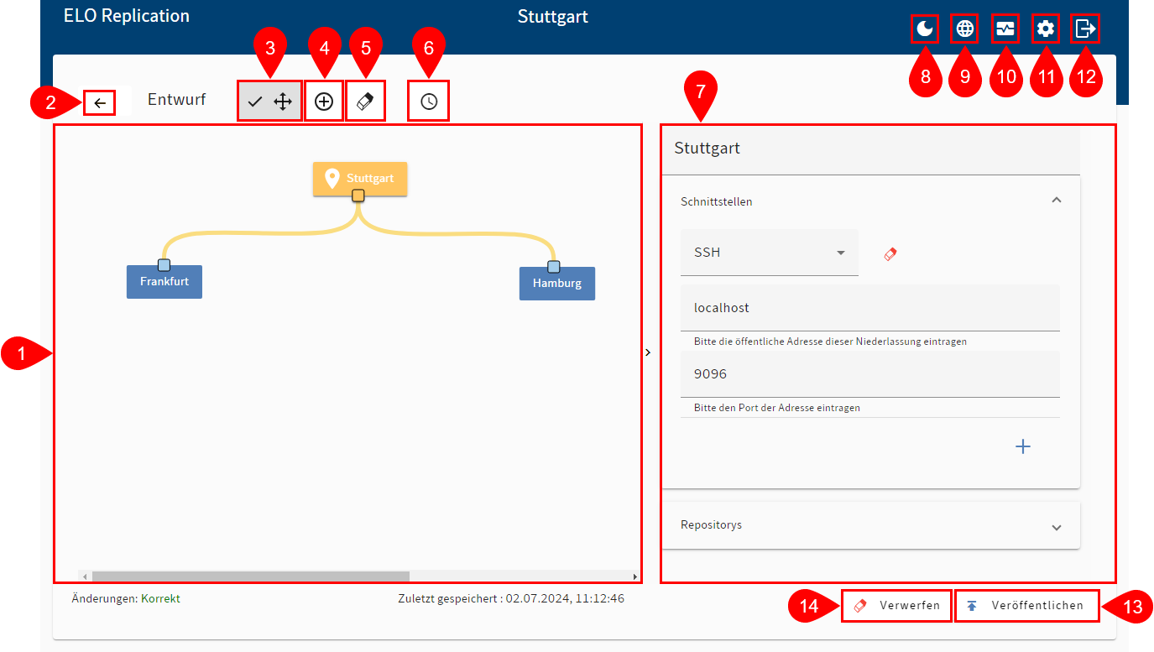
Task: Click the Entwurf draft label
Action: tap(176, 100)
